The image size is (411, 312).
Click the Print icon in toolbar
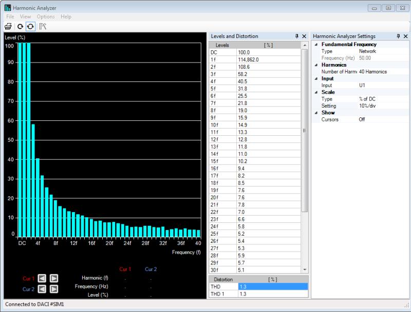point(8,26)
